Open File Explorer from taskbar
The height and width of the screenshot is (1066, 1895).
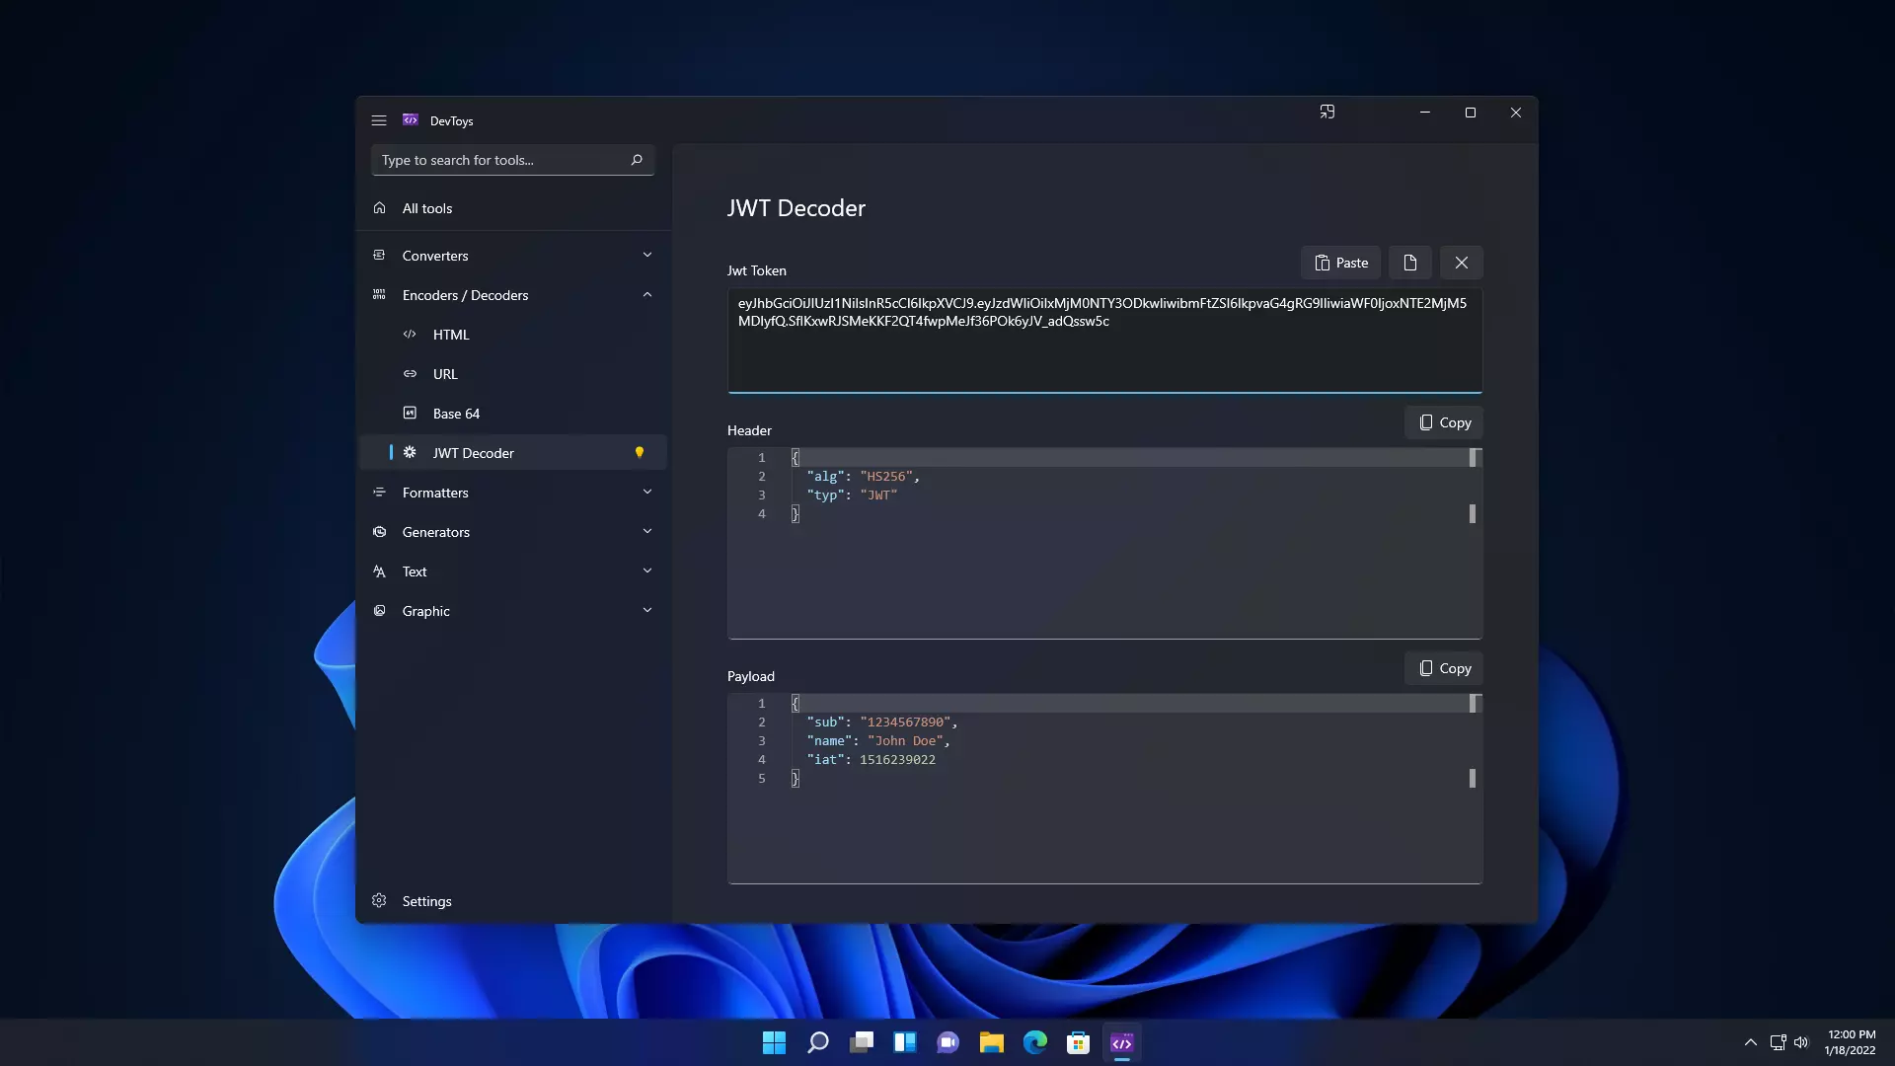tap(992, 1042)
